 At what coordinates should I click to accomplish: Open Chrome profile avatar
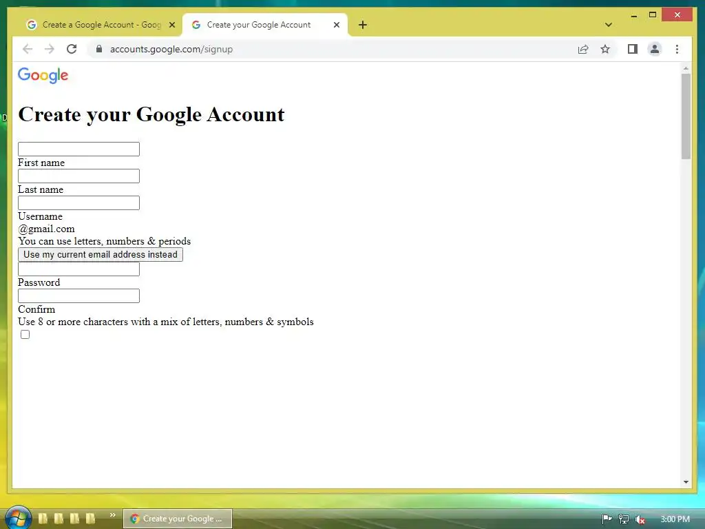click(655, 49)
